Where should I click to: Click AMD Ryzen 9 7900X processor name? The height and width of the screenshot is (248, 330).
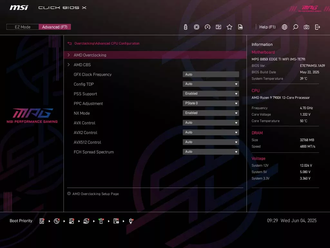[281, 98]
